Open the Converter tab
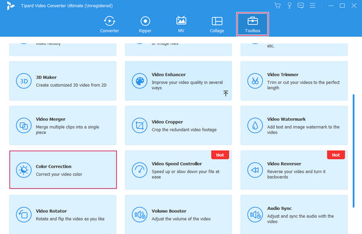Viewport: 362px width, 234px height. tap(109, 24)
